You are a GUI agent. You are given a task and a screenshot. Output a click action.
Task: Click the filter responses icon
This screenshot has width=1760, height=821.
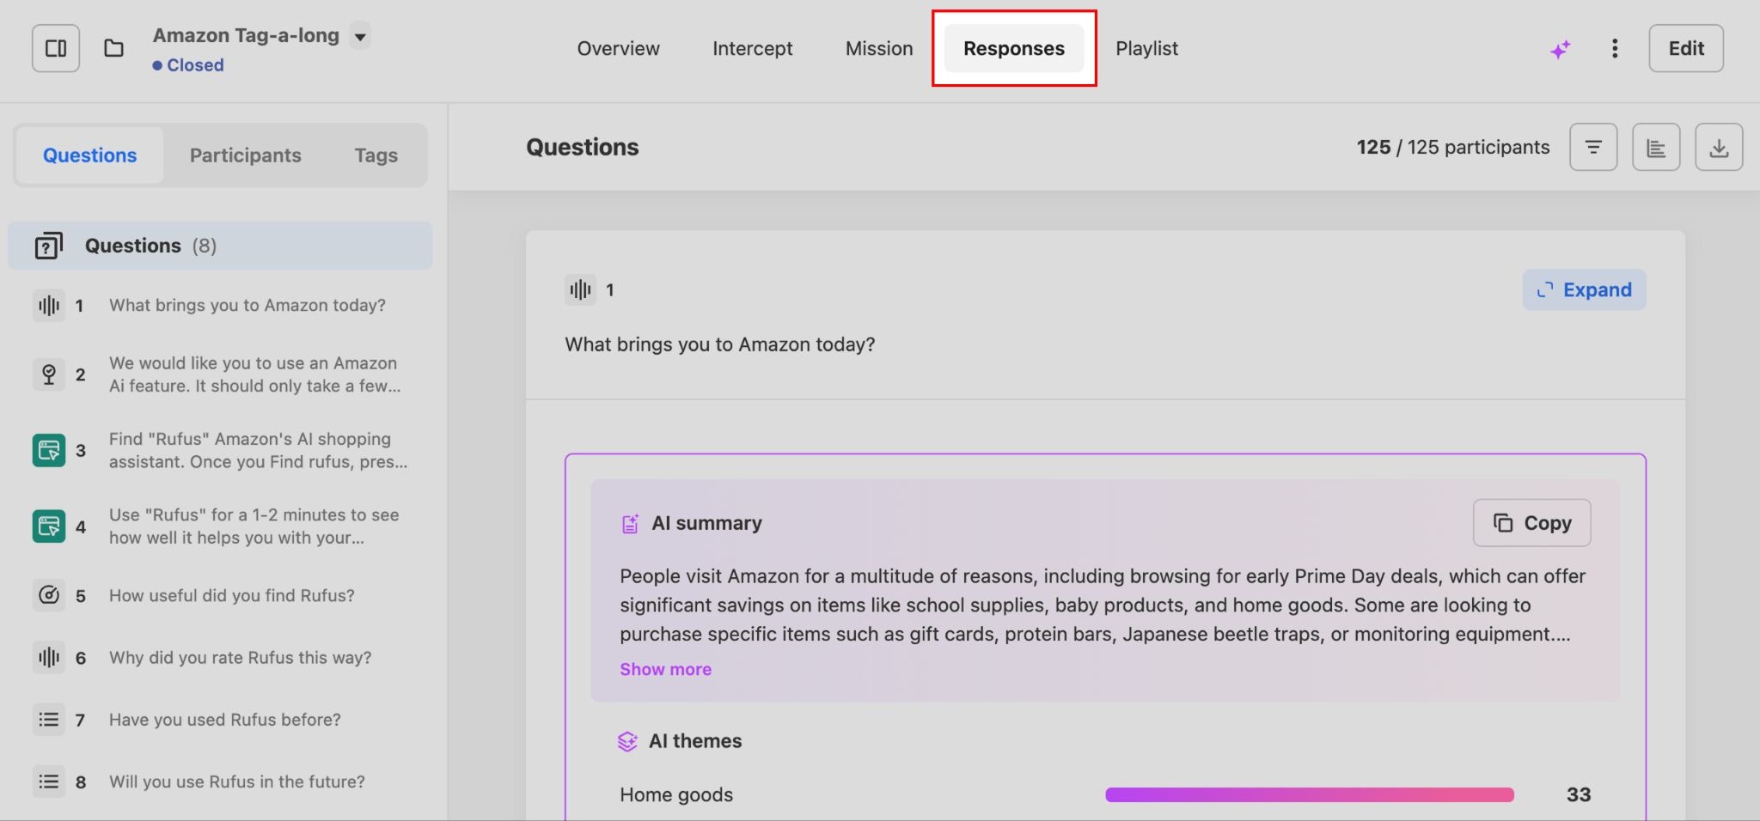coord(1592,148)
